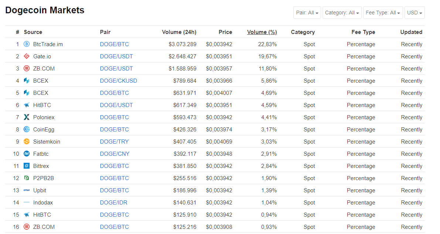Click the BtcTrade.im exchange logo icon
440x234 pixels.
pyautogui.click(x=27, y=44)
